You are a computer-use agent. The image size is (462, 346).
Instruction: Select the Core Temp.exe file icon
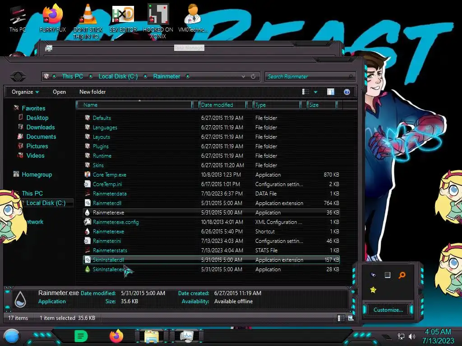pyautogui.click(x=87, y=174)
